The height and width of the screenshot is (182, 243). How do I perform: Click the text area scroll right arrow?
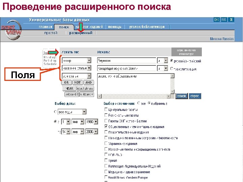(168, 96)
